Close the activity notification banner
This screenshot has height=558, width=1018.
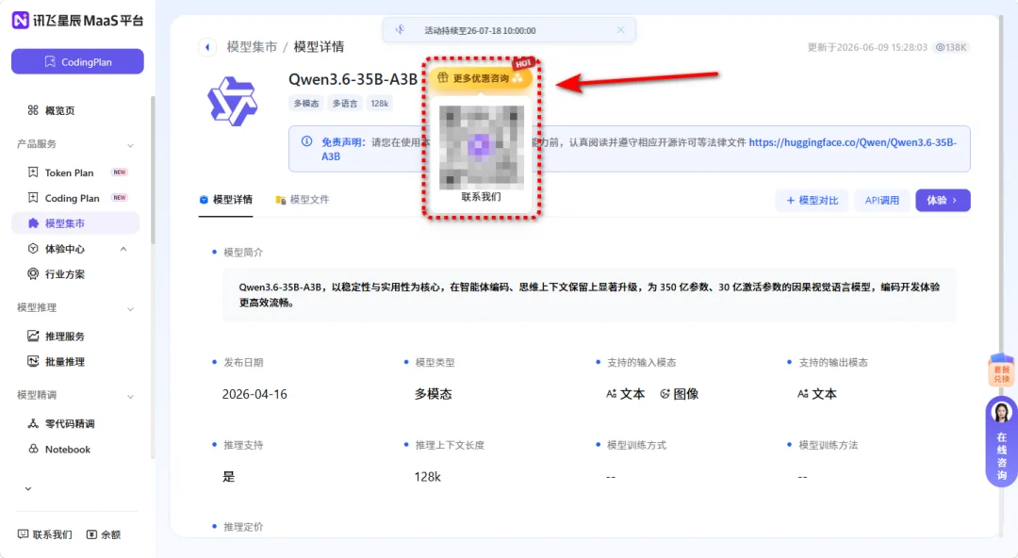(x=620, y=30)
